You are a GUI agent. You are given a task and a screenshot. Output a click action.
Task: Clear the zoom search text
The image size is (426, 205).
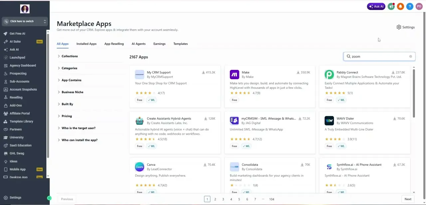[x=410, y=57]
